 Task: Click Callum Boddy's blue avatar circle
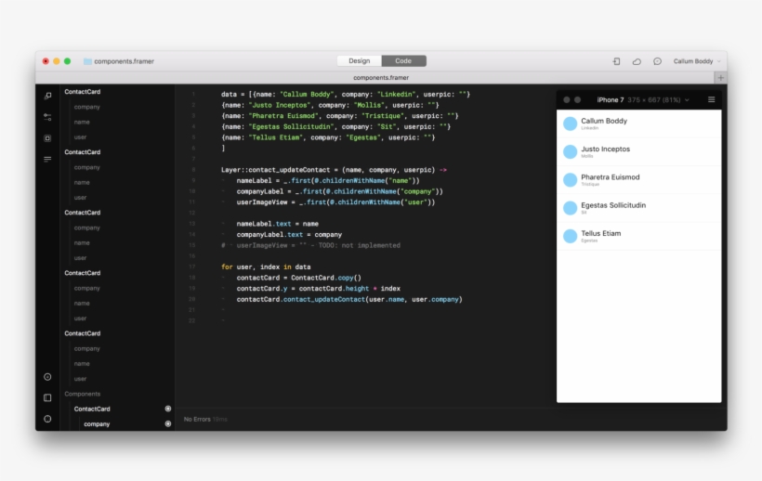570,123
